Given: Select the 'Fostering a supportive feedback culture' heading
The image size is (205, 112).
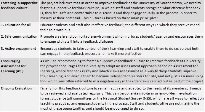Looking at the screenshot, I should coord(19,6).
